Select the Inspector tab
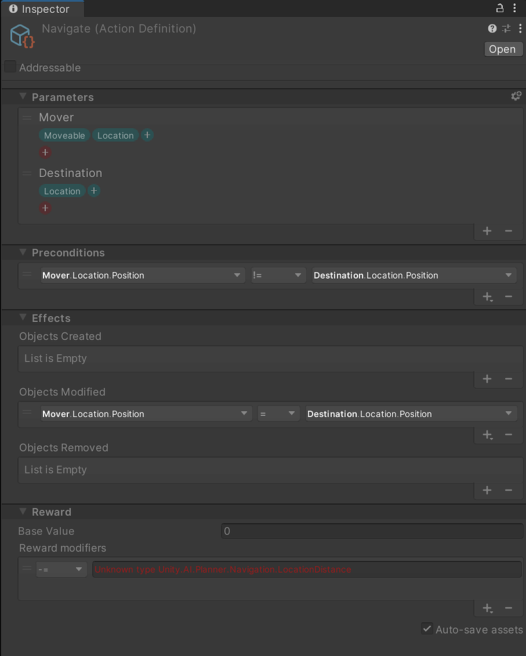Screen dimensions: 526x656 point(42,8)
